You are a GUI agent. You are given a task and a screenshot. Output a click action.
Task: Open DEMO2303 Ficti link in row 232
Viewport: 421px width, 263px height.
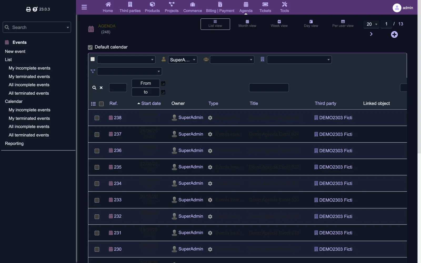336,216
